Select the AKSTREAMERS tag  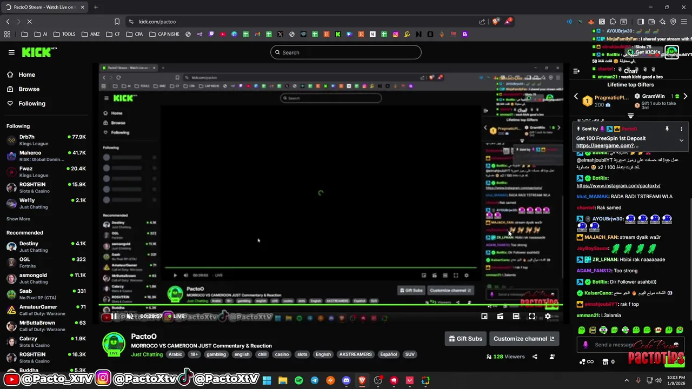coord(355,354)
